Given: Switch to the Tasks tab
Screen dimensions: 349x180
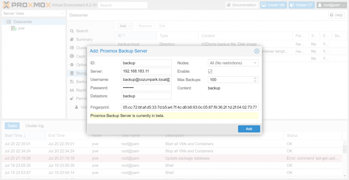Looking at the screenshot, I should [x=12, y=126].
